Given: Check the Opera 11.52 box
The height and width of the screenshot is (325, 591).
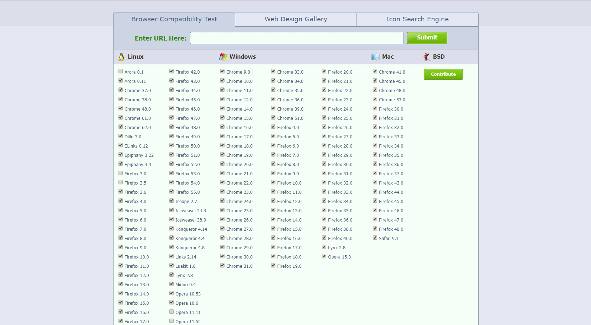Looking at the screenshot, I should point(172,321).
